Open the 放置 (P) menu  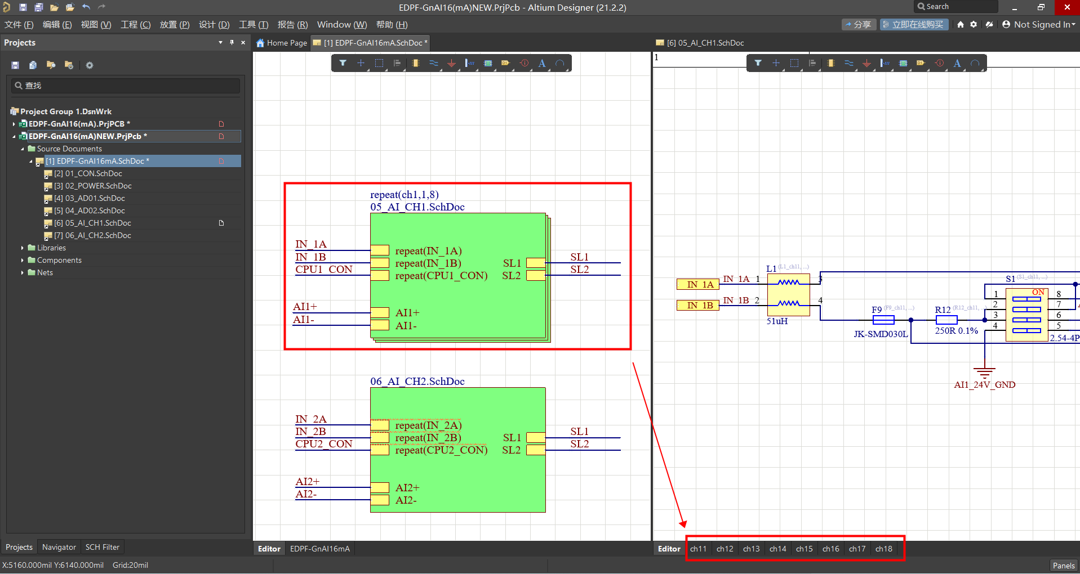[174, 25]
